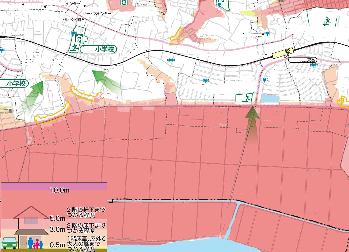This screenshot has height=252, width=349.
Task: Select the 交番 label capsule
Action: 302,60
